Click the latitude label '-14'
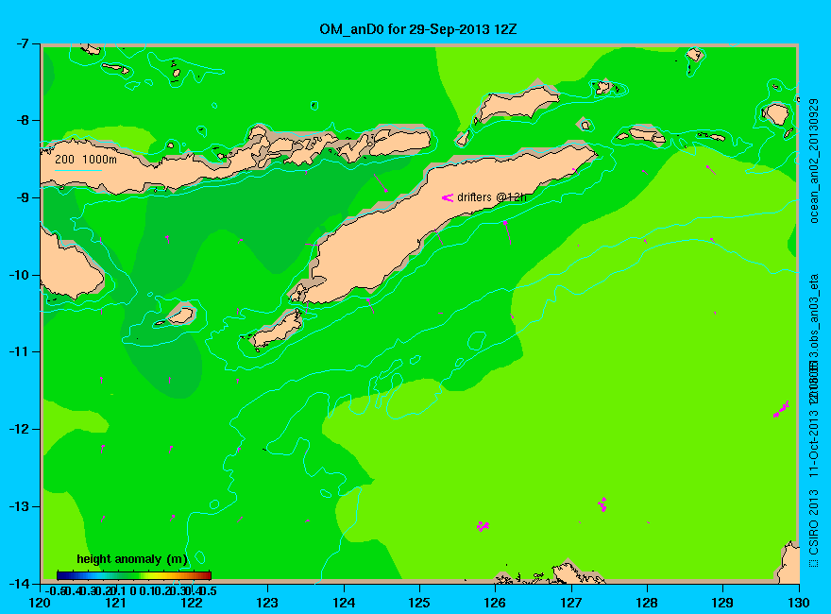 tap(20, 583)
